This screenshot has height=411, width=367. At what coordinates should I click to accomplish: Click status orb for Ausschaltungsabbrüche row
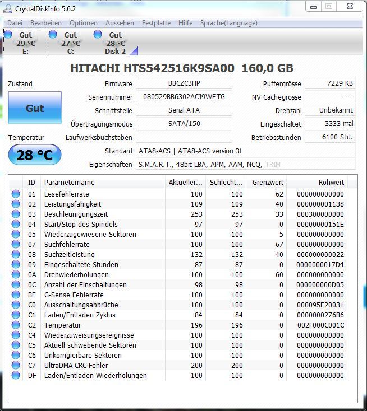click(x=16, y=305)
